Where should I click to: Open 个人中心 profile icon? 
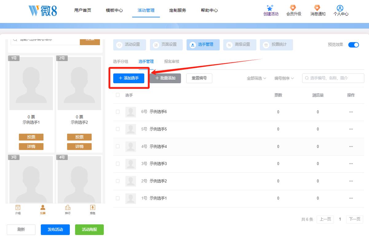(340, 8)
